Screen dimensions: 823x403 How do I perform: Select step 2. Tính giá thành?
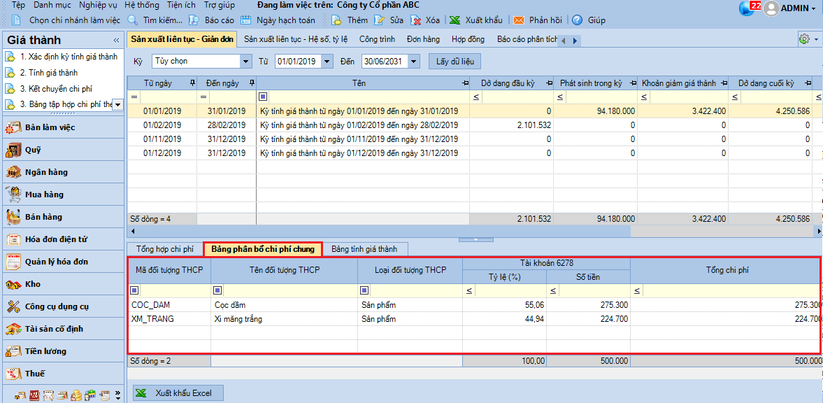tap(48, 72)
